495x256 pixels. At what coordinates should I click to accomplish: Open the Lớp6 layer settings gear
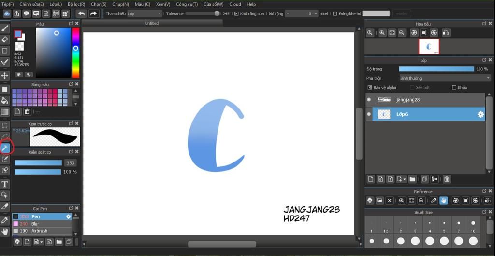[480, 114]
